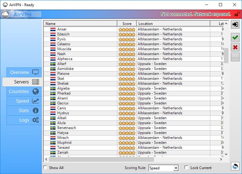Click the Sweden flag next to Zaniah
The height and width of the screenshot is (174, 242).
[x=53, y=152]
